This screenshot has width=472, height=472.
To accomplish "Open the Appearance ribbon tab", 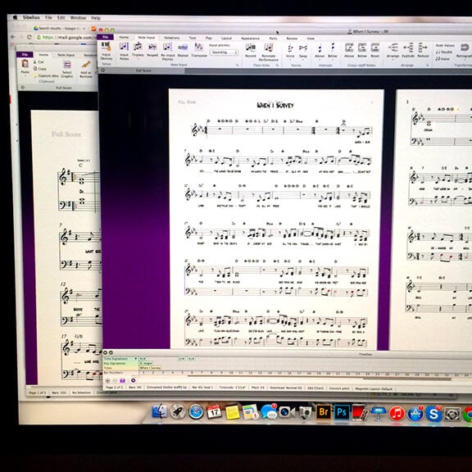I will [x=250, y=39].
